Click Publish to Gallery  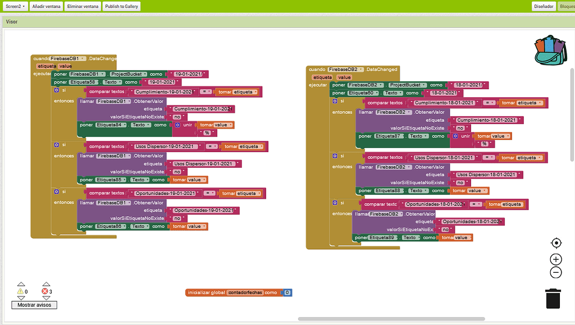coord(121,6)
